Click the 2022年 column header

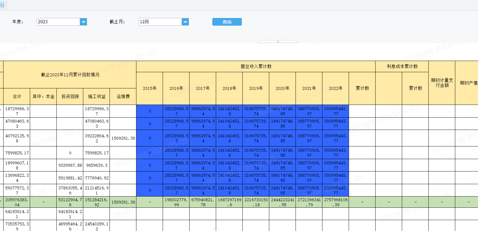pos(336,88)
